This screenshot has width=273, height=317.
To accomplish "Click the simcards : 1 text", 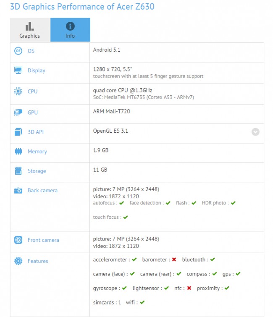I will click(x=107, y=302).
